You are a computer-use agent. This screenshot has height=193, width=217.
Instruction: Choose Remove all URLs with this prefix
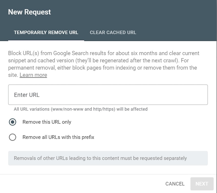pos(13,137)
